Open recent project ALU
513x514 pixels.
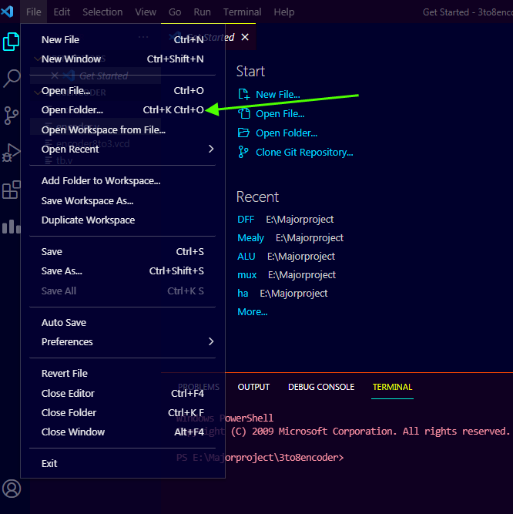(246, 257)
